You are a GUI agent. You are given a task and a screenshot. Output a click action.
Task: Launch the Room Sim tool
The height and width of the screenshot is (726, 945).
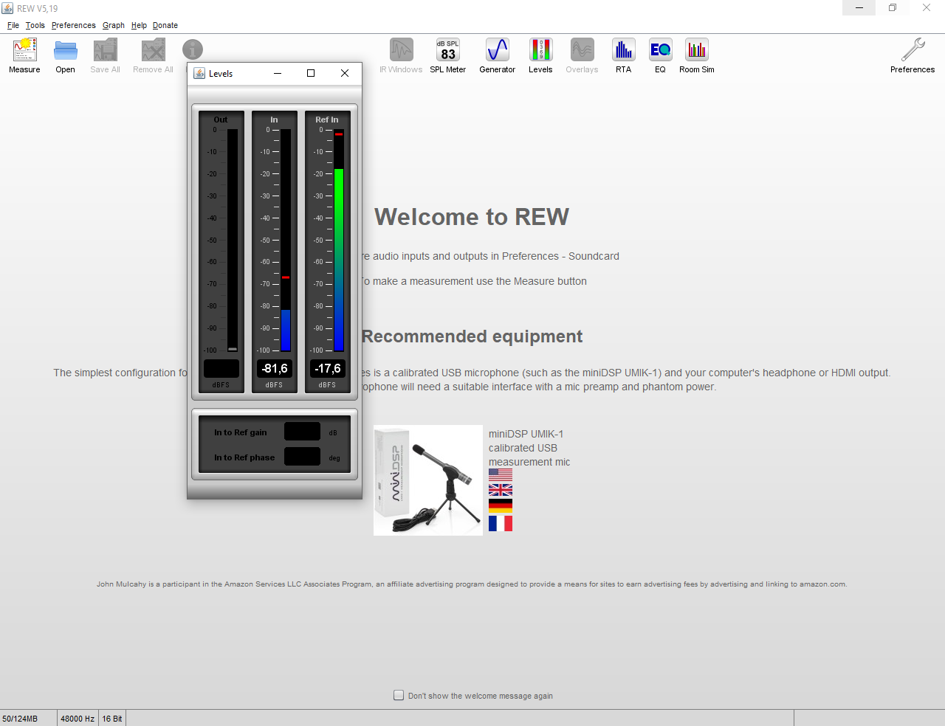pyautogui.click(x=697, y=56)
